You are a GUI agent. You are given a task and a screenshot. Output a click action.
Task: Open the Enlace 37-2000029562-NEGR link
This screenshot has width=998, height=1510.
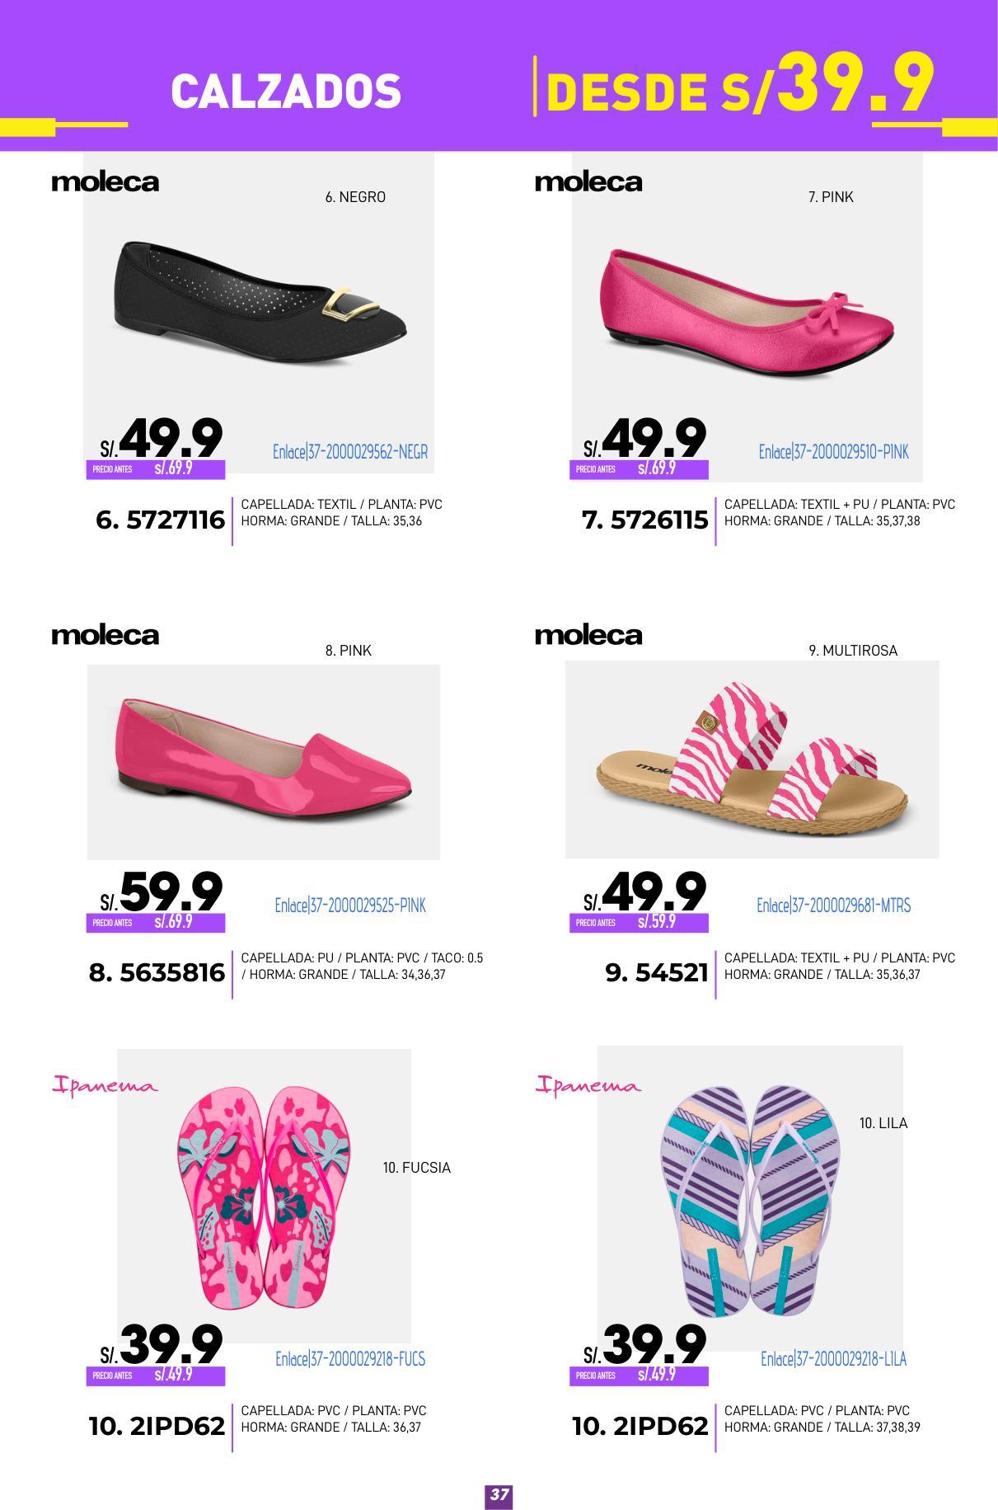coord(350,452)
